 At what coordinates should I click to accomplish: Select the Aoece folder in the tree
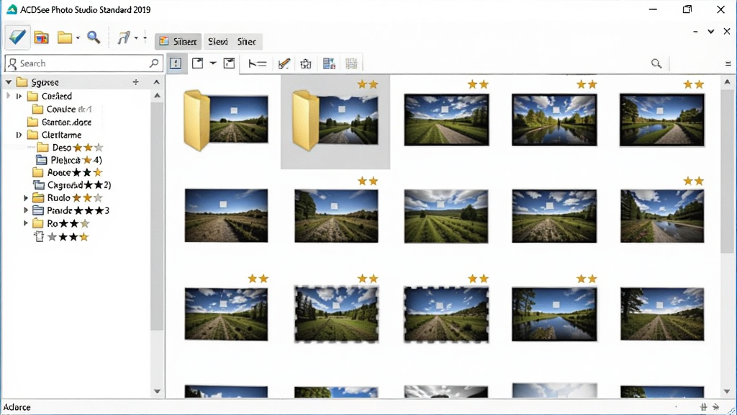pos(67,173)
